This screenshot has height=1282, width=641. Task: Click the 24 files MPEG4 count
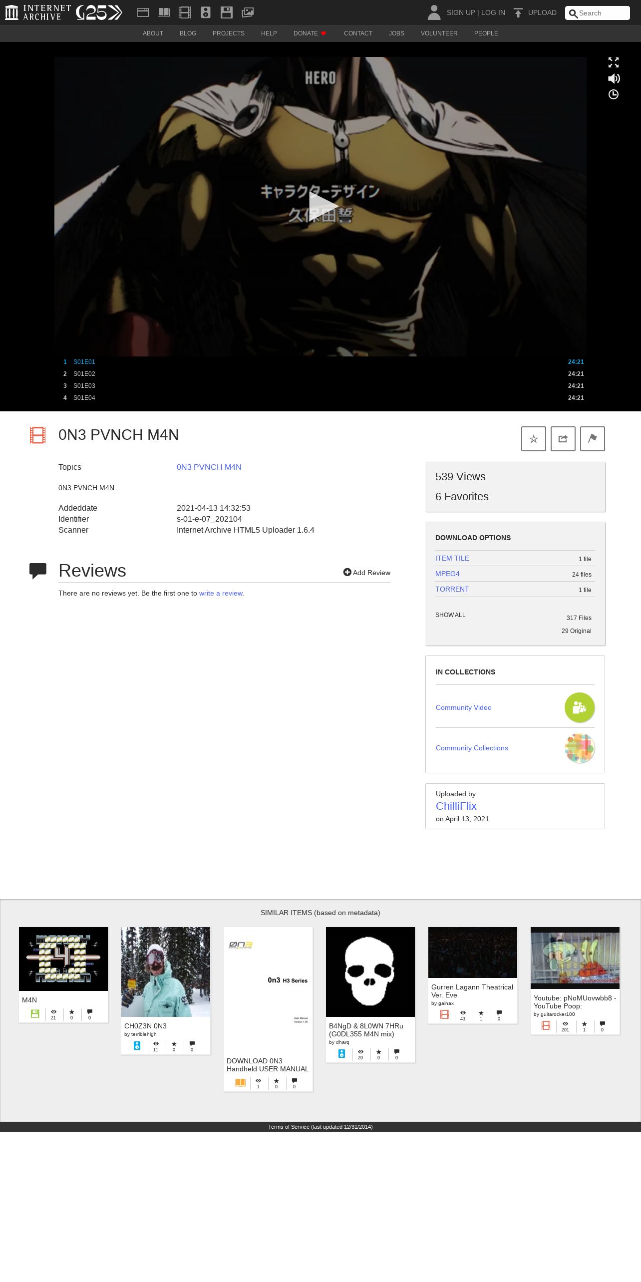point(582,575)
